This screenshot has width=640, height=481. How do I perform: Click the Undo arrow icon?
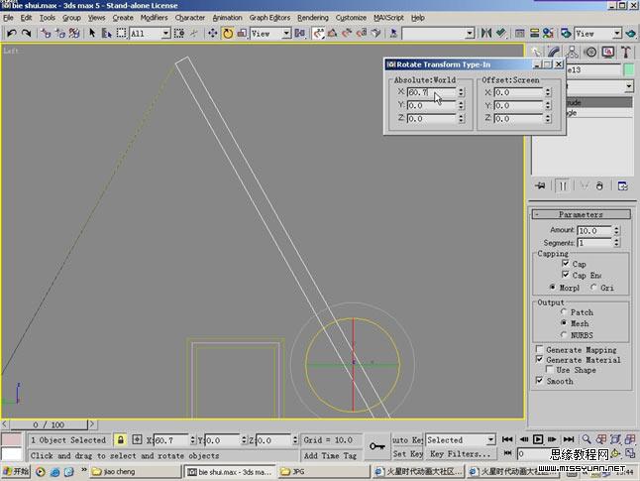pyautogui.click(x=12, y=33)
